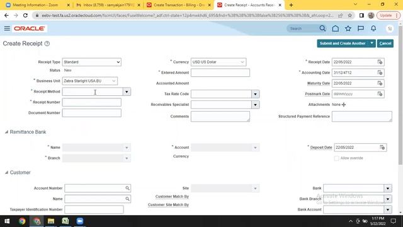403x227 pixels.
Task: Open Favorites star icon in header
Action: pos(348,28)
